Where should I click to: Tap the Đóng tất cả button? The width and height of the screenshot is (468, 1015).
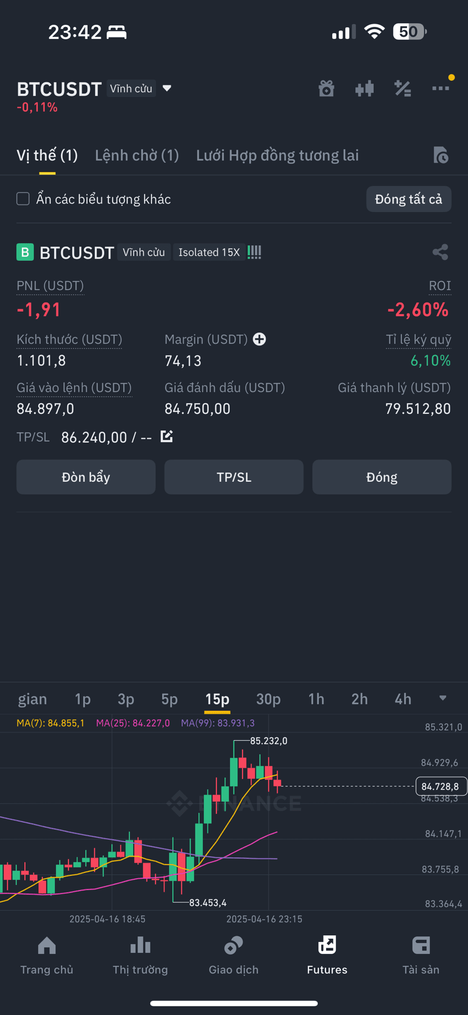click(x=409, y=199)
